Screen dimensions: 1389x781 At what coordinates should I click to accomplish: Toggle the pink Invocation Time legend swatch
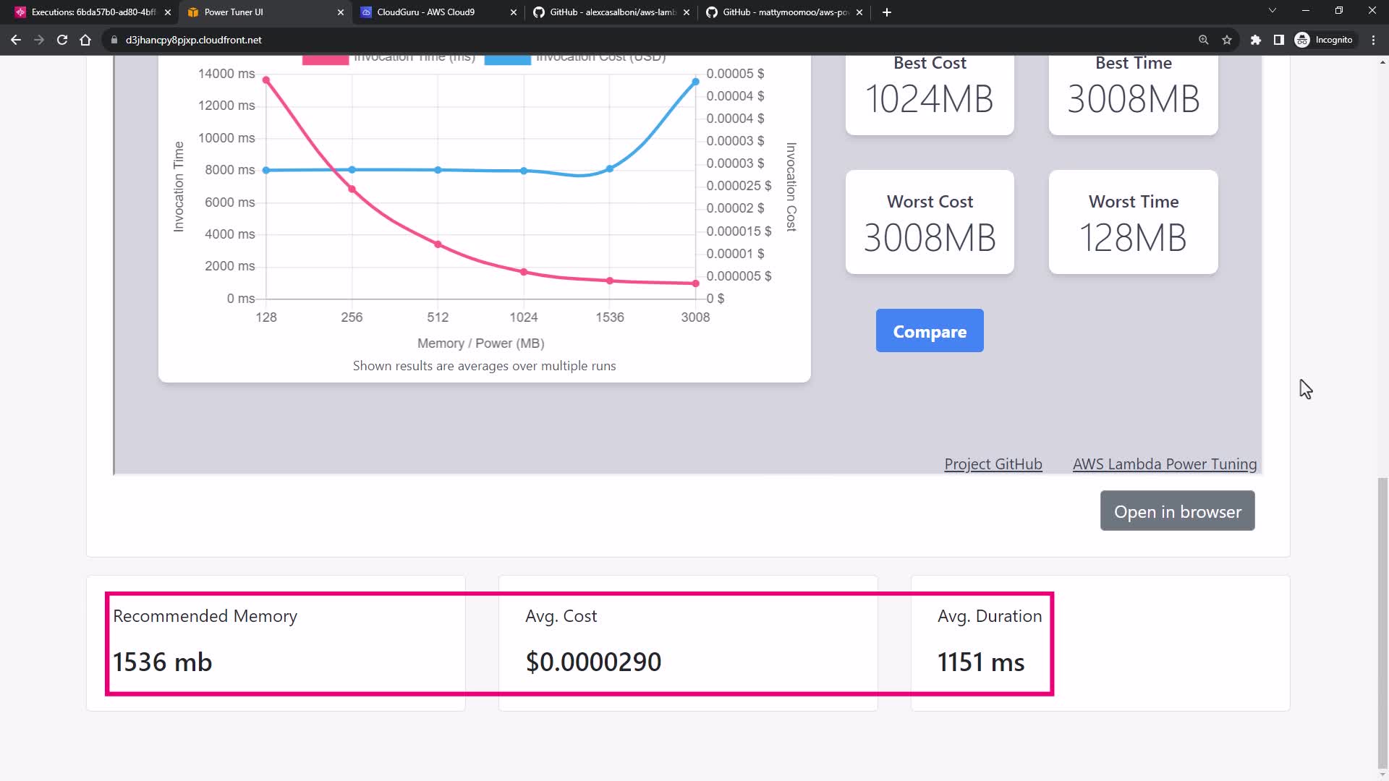(326, 59)
